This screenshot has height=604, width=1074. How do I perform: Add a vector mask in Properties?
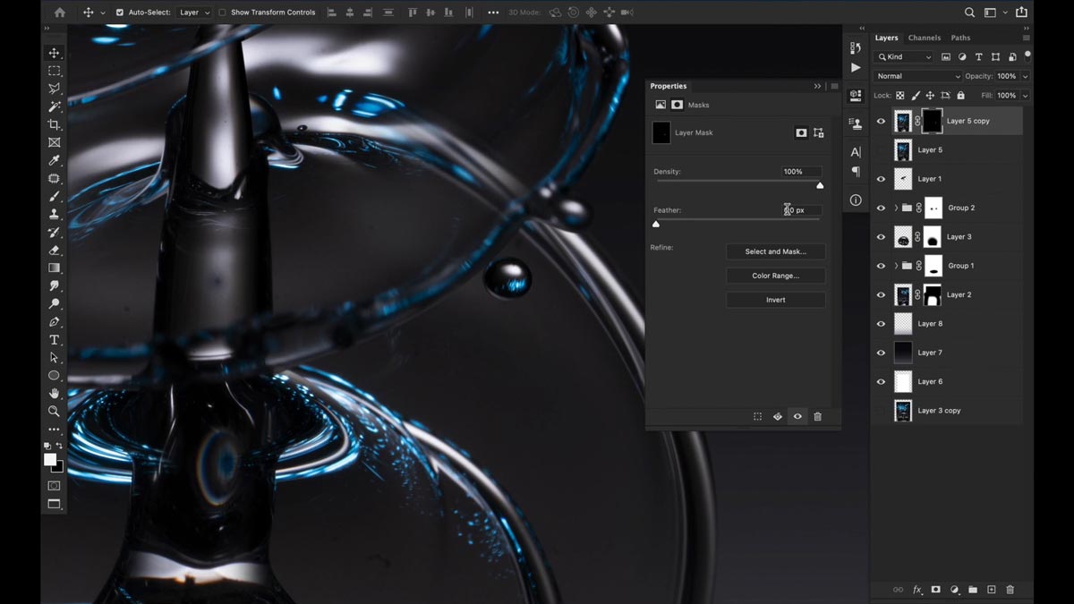click(x=819, y=132)
